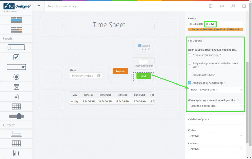Select the Chart output component icon
This screenshot has height=159, width=252.
16,153
